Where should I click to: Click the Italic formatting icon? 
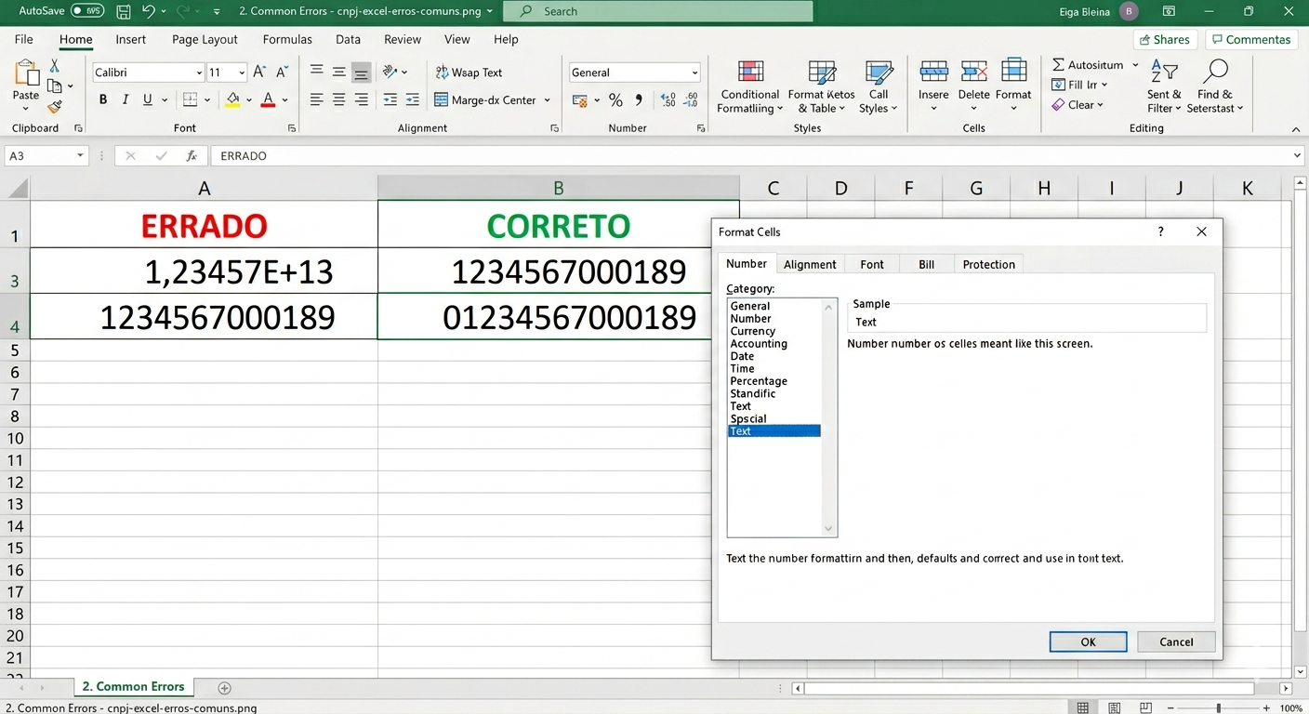[x=126, y=99]
